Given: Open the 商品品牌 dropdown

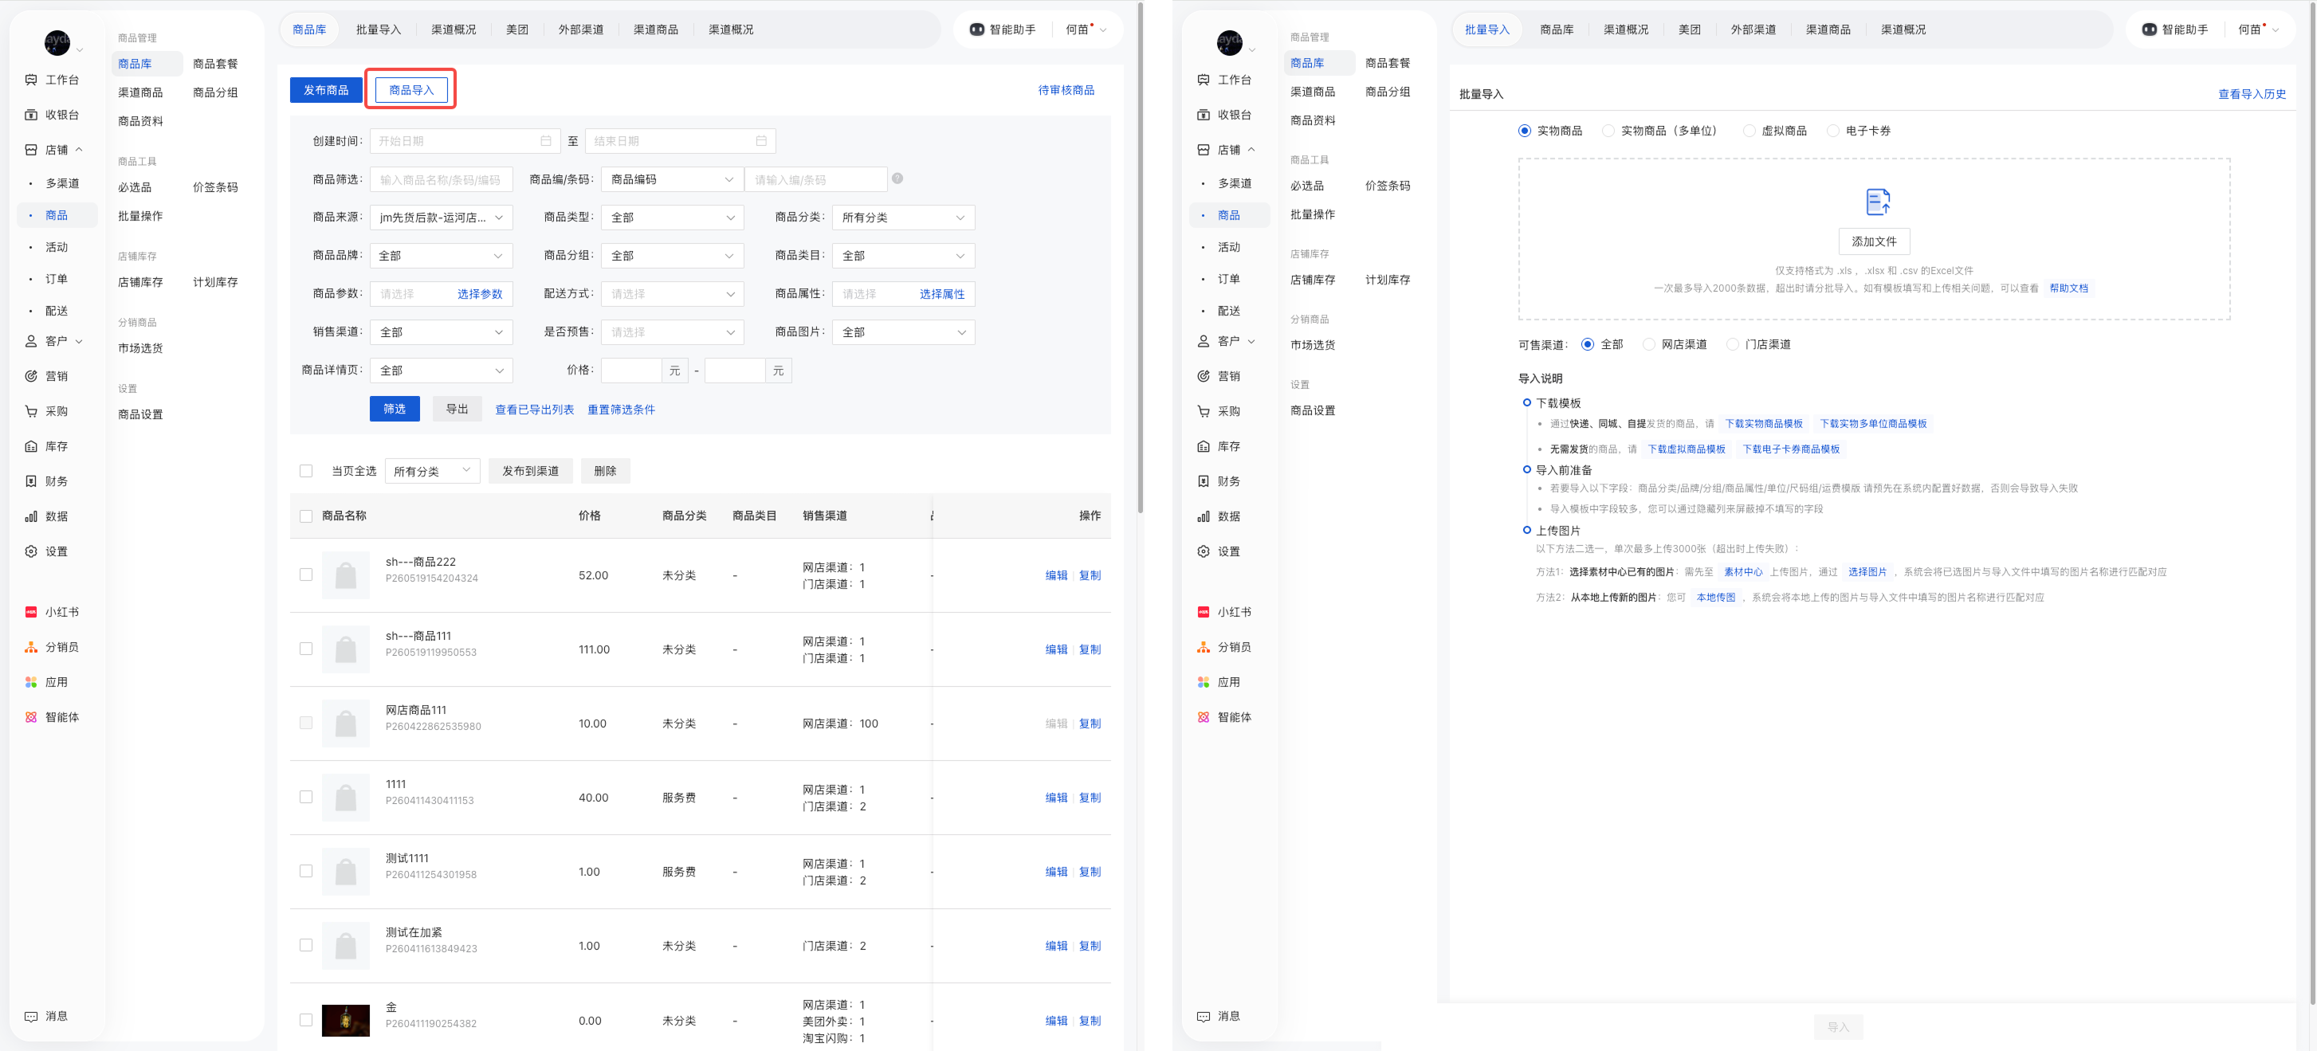Looking at the screenshot, I should (442, 257).
